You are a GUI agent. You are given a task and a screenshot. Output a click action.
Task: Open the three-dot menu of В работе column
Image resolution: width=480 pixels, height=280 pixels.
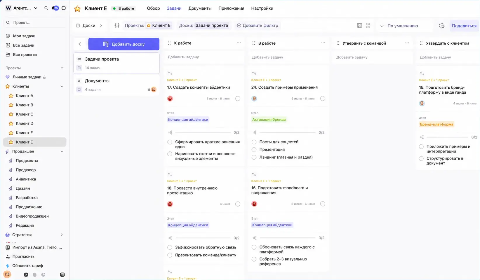323,43
